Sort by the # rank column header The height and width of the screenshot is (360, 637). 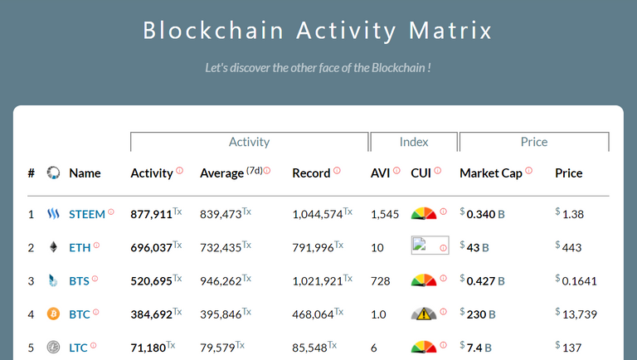click(x=32, y=173)
